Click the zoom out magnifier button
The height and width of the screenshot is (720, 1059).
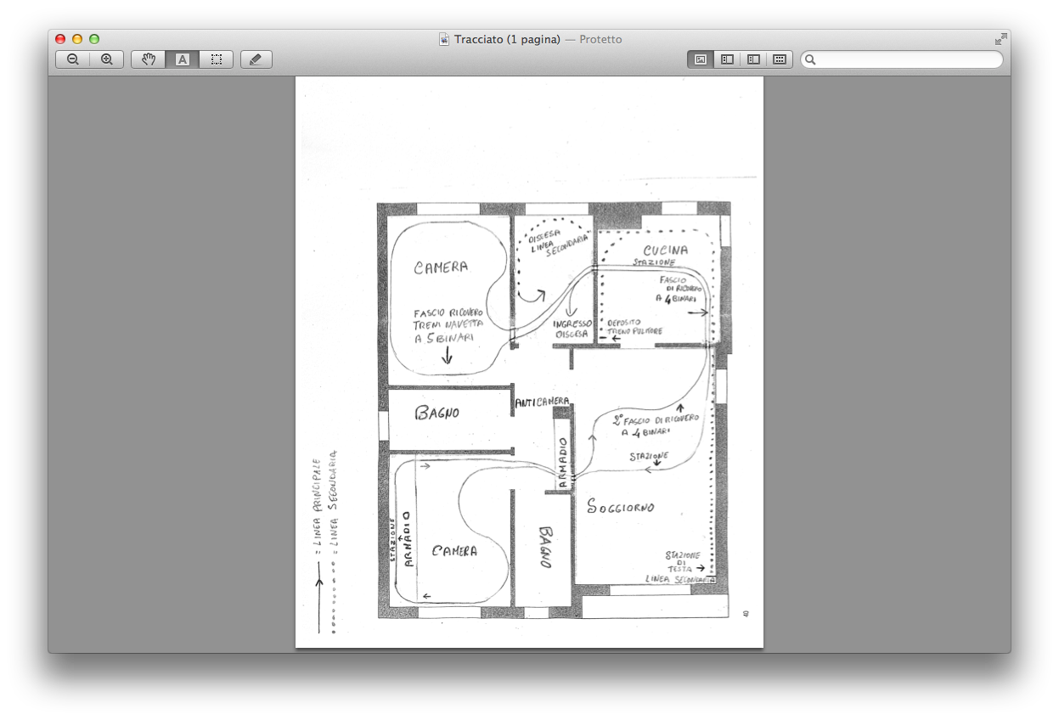(73, 59)
